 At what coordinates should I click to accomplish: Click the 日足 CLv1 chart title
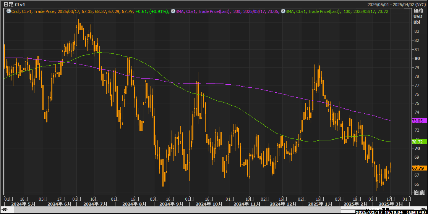14,4
